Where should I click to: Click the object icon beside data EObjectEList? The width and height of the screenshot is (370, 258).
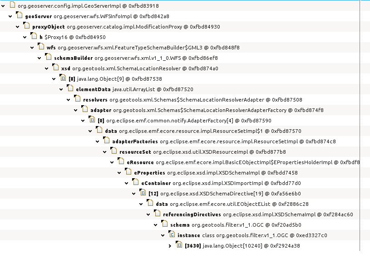click(x=150, y=202)
